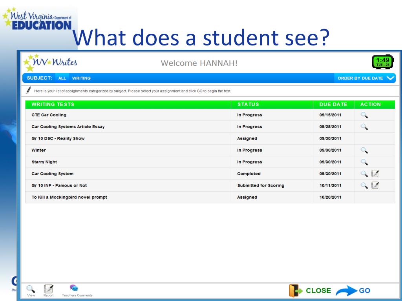Select the Car Cooling Systems Article Essay assignment
The image size is (402, 301).
click(210, 127)
